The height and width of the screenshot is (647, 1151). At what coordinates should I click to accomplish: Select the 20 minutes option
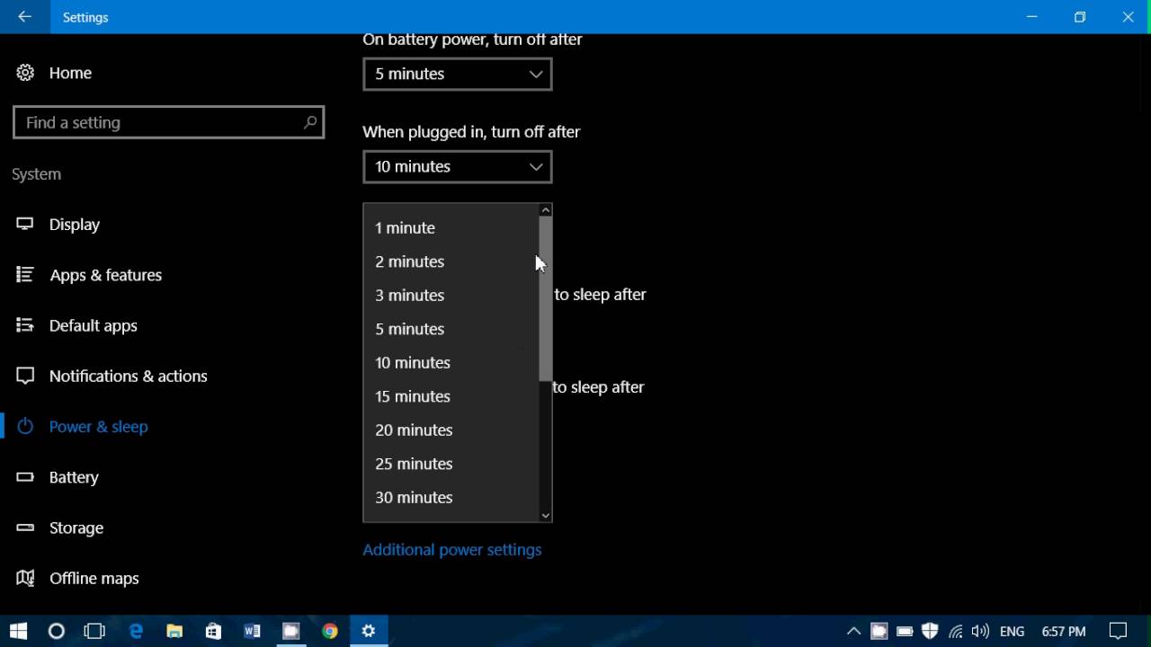(451, 430)
